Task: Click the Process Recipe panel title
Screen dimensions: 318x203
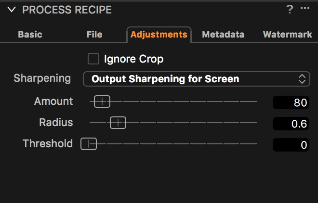Action: point(67,10)
